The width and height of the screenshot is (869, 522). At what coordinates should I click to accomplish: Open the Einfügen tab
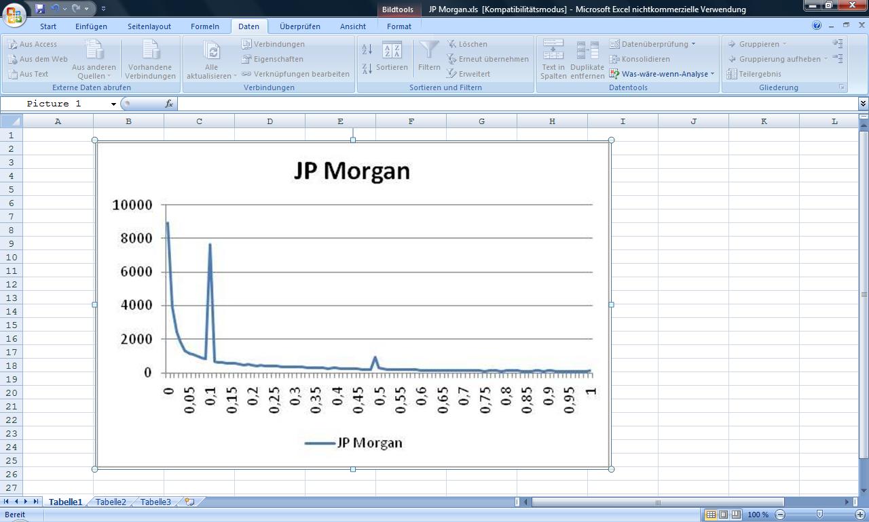91,26
